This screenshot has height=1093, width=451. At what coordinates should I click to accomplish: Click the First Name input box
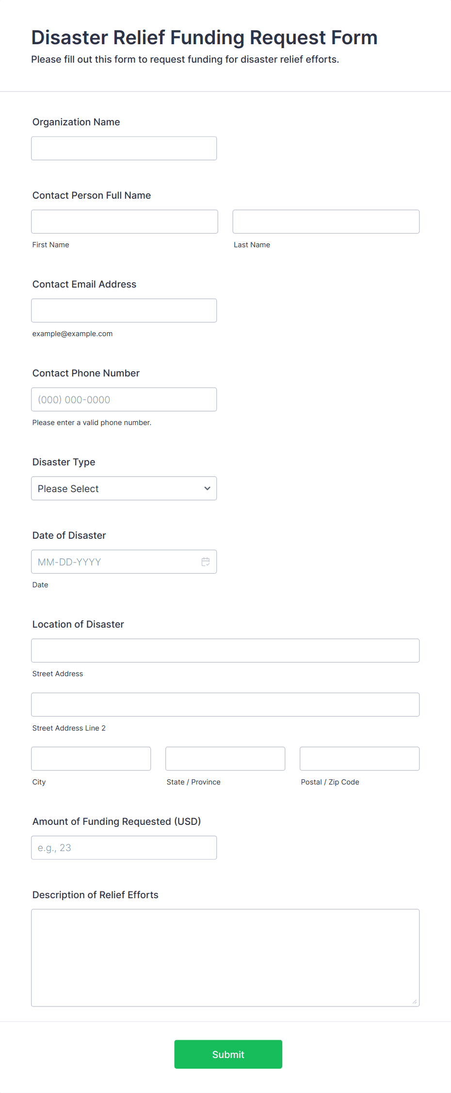pos(125,222)
